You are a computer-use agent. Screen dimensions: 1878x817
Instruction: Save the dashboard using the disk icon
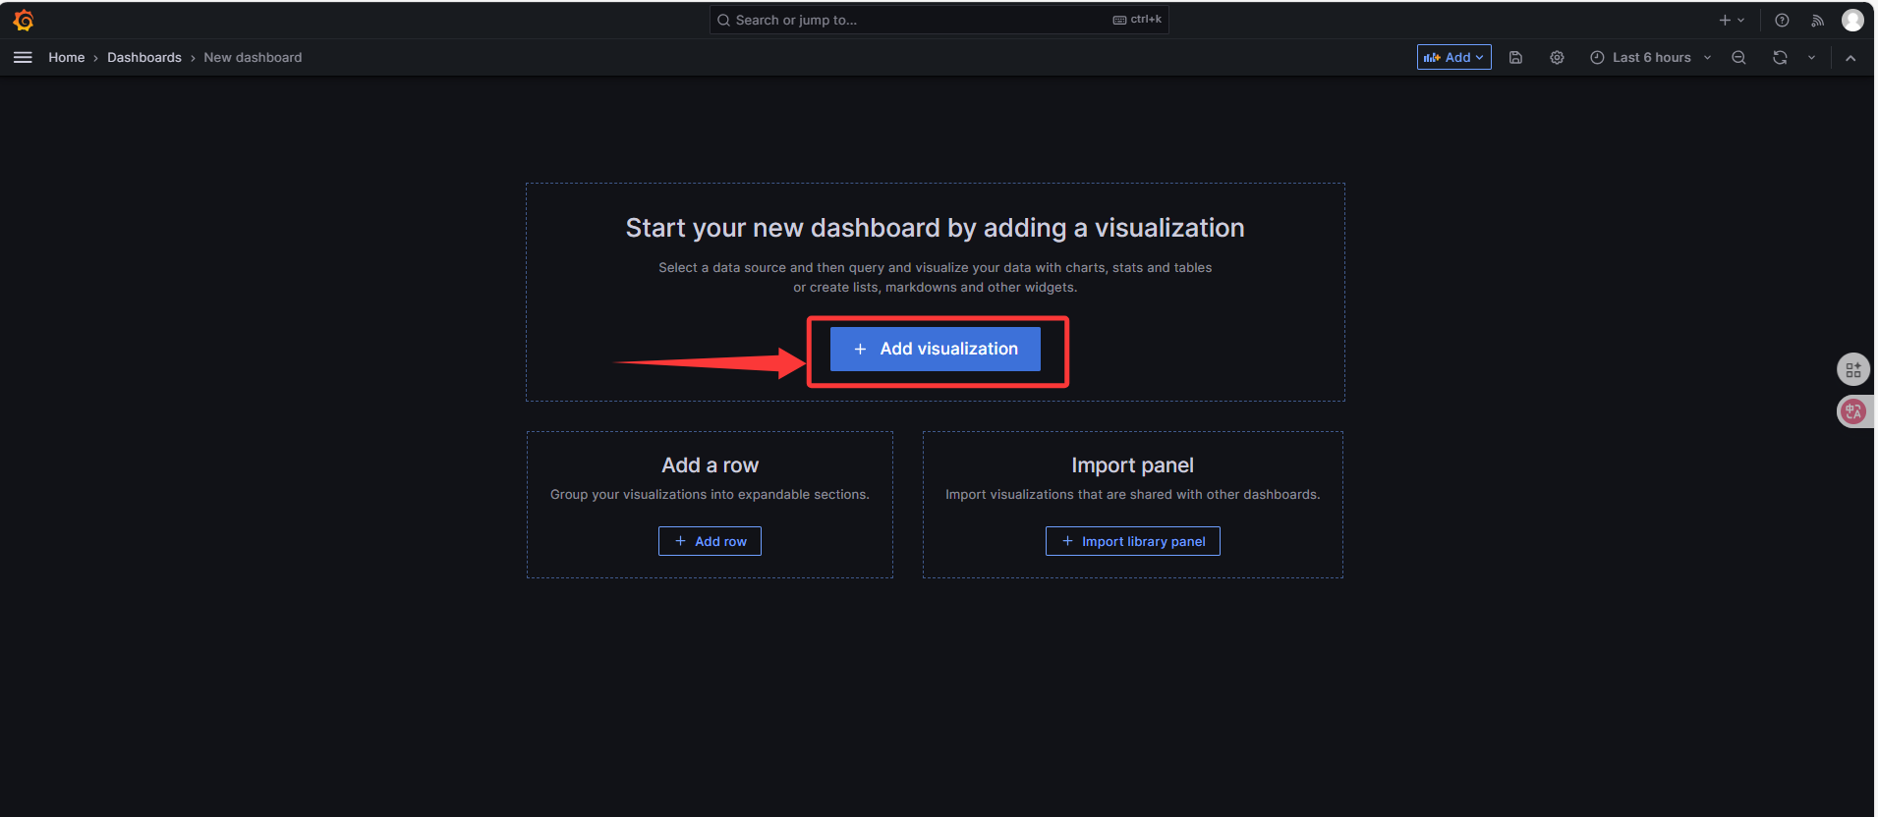coord(1515,58)
